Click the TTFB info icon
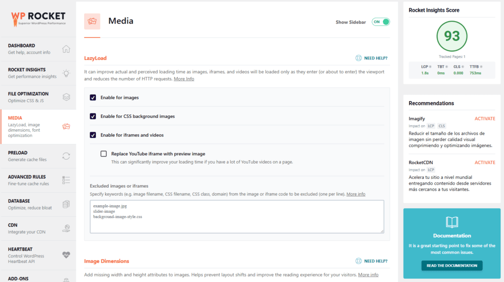 click(x=481, y=67)
